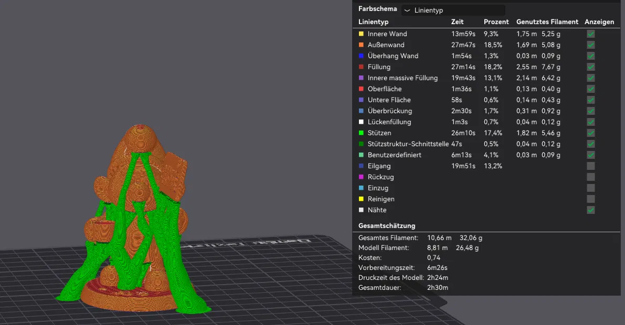Click the Zeit column header

457,22
